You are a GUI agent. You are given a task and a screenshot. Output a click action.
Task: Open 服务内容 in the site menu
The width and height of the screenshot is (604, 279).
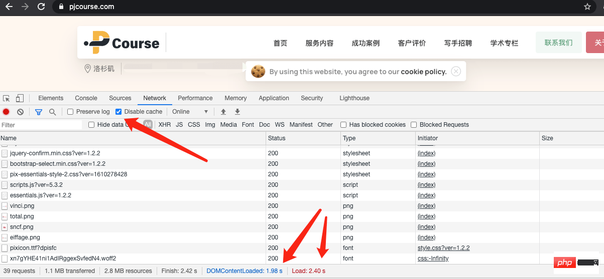[319, 43]
